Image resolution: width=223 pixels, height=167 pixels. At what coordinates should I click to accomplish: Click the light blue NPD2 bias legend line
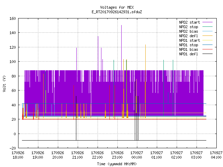[x=207, y=31]
